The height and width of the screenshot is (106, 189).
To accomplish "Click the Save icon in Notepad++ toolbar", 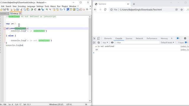I will click(4, 9).
